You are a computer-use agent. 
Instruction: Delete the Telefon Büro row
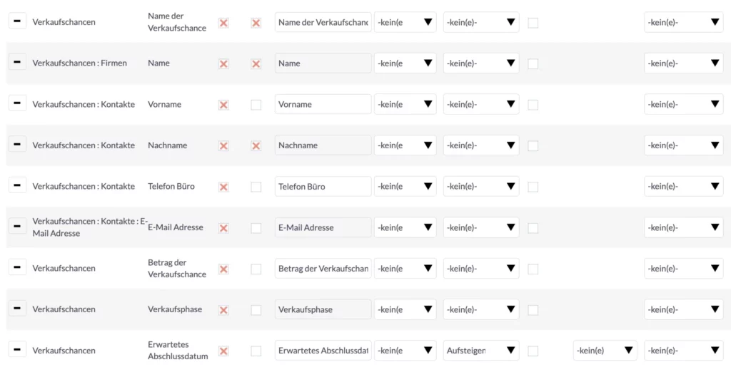click(17, 185)
